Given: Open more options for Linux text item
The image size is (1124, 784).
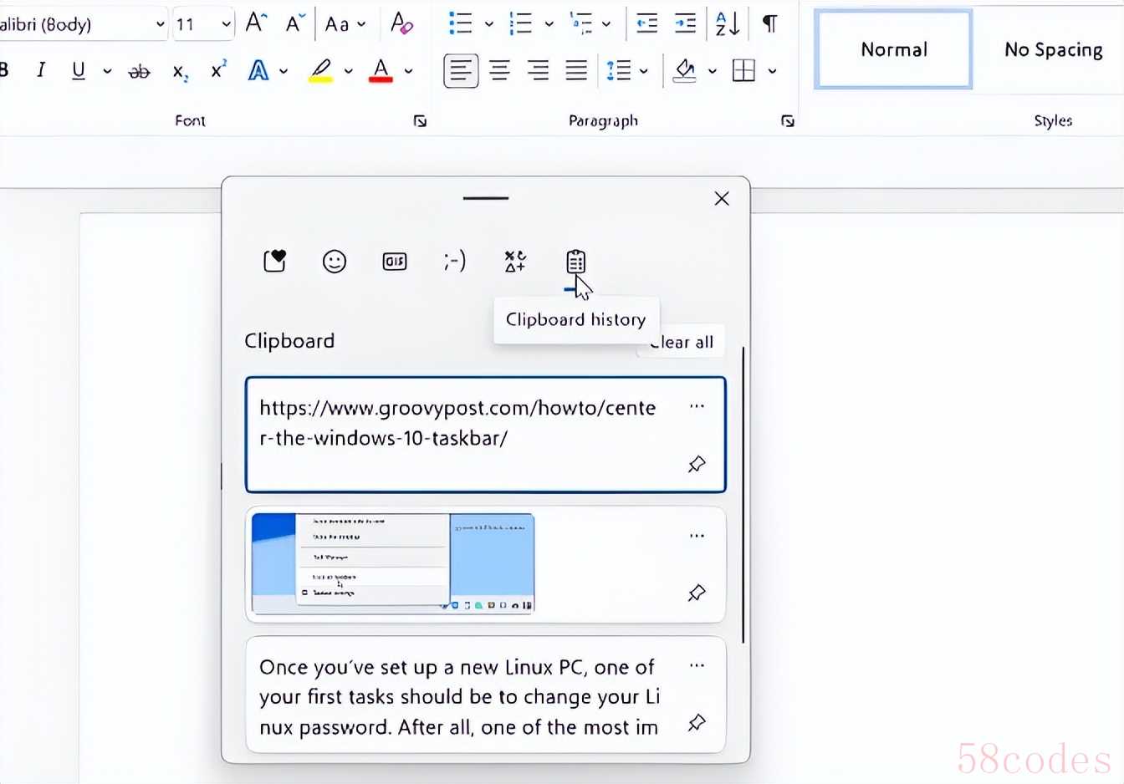Looking at the screenshot, I should [x=697, y=665].
